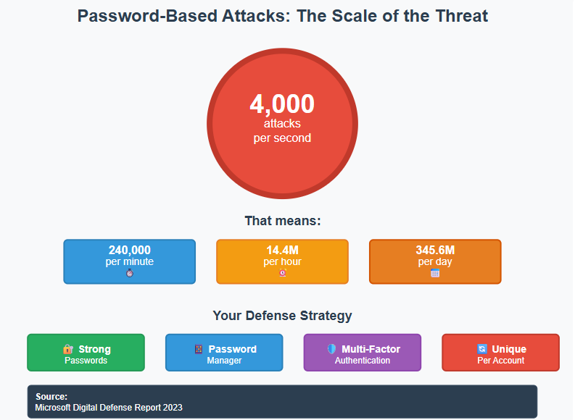The width and height of the screenshot is (575, 420).
Task: Click the Your Defense Strategy heading
Action: 282,316
